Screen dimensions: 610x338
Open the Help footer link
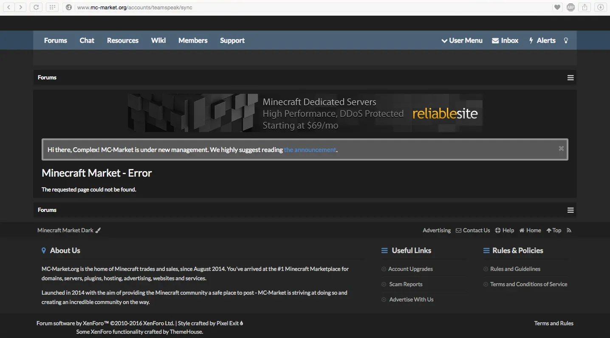click(505, 230)
